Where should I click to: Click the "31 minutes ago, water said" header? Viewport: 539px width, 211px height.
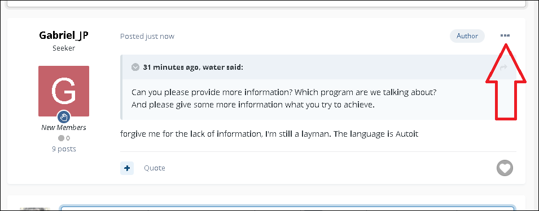click(193, 67)
